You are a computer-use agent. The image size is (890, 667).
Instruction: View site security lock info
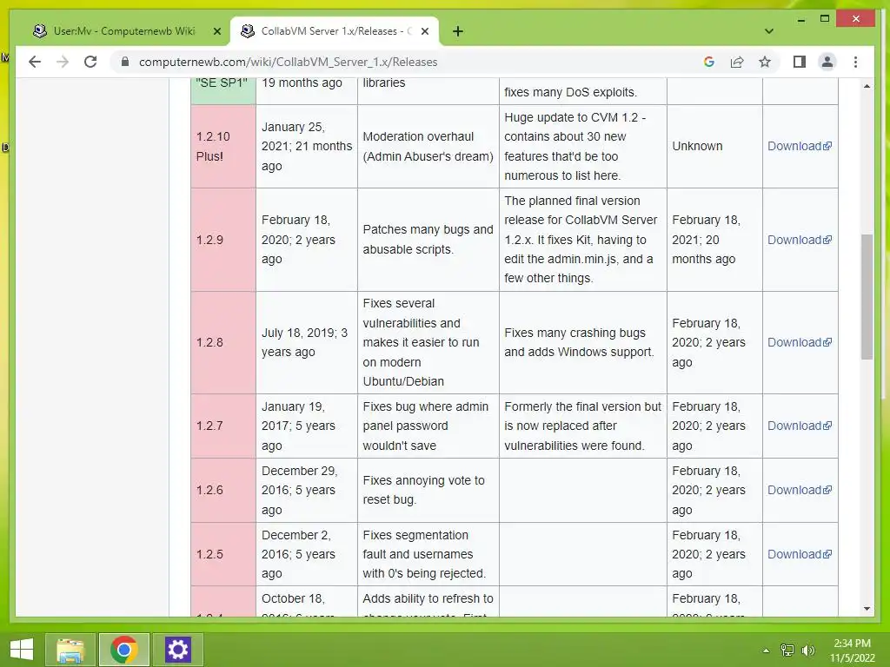125,62
